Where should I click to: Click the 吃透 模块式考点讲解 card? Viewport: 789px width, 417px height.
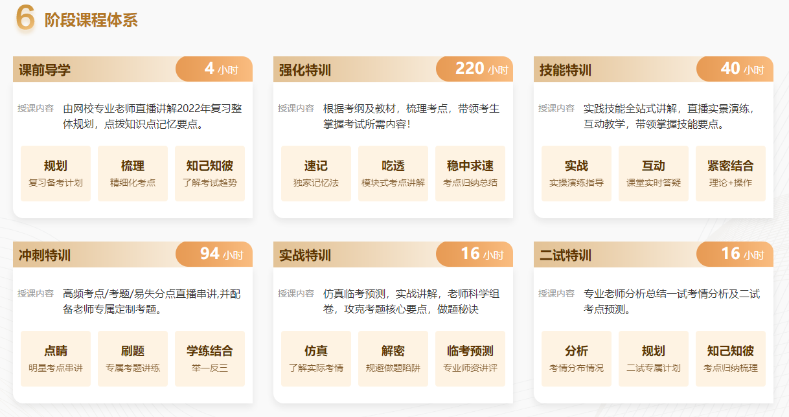(x=393, y=173)
